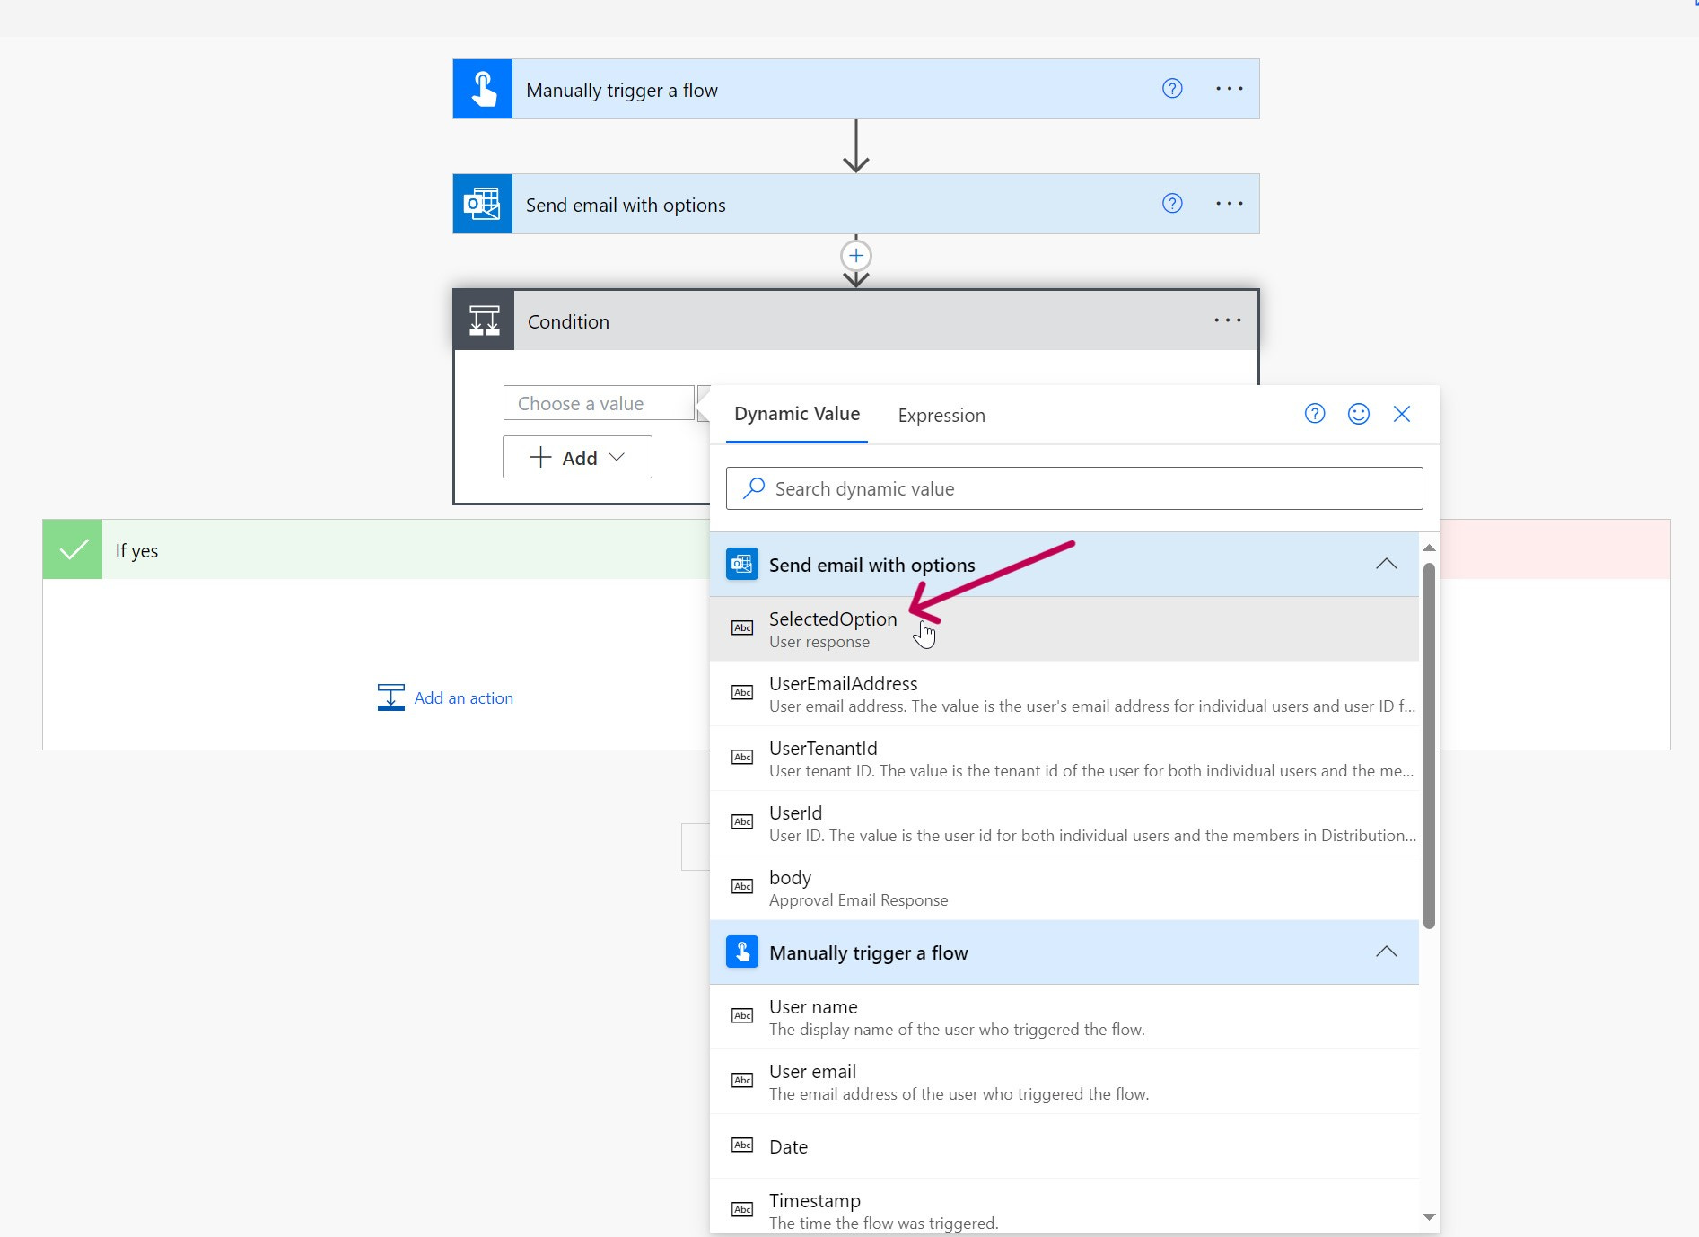Click the Manually trigger a flow touch icon
Viewport: 1699px width, 1237px height.
coord(483,89)
